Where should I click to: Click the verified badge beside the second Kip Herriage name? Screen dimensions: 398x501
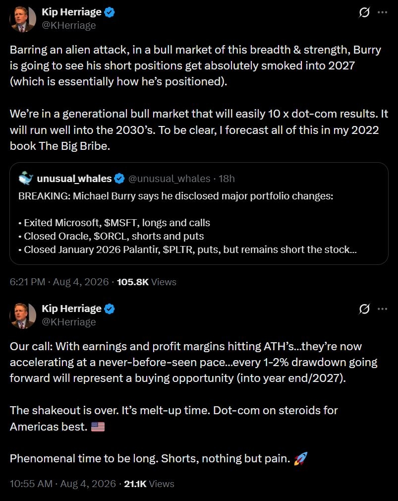coord(110,309)
